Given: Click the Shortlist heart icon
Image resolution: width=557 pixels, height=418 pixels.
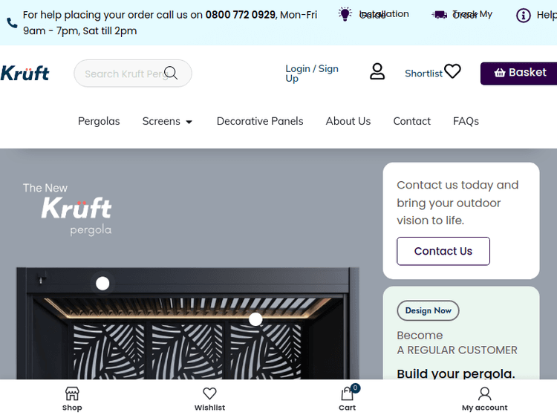Looking at the screenshot, I should pyautogui.click(x=452, y=71).
